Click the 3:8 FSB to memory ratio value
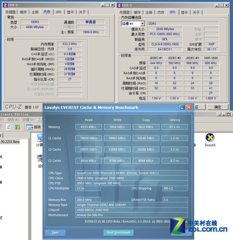Image resolution: width=233 pixels, height=240 pixels. point(69,49)
